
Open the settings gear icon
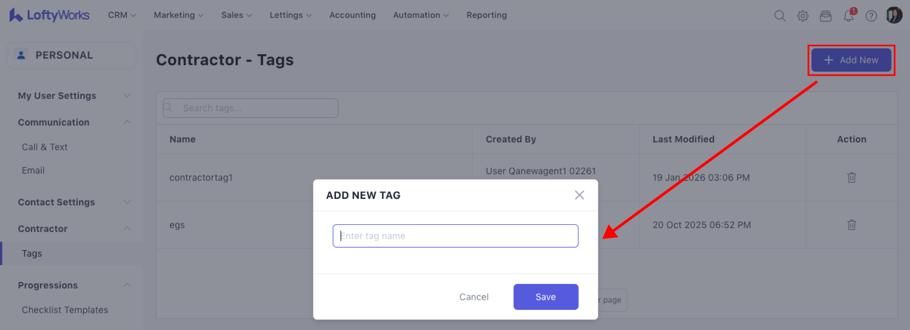tap(803, 16)
